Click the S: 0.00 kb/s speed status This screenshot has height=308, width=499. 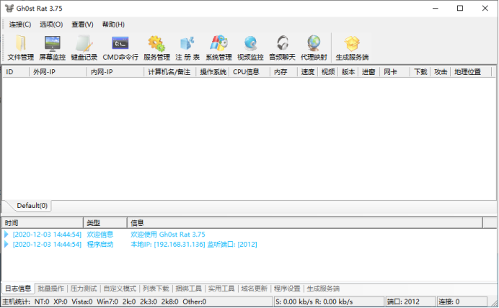(x=314, y=302)
